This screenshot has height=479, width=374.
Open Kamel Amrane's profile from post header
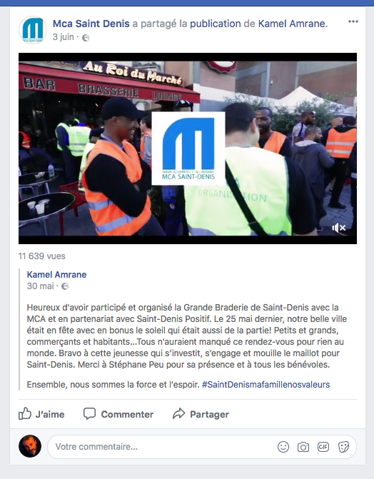pos(293,24)
